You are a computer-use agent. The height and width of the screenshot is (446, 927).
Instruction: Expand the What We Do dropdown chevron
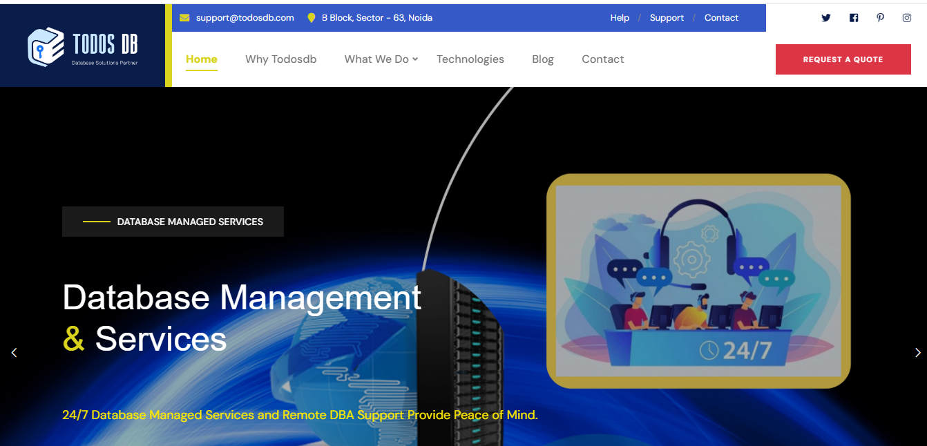[415, 59]
